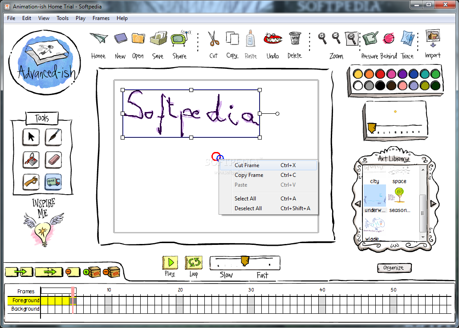Open the Edit menu
Viewport: 459px width, 328px height.
point(27,18)
